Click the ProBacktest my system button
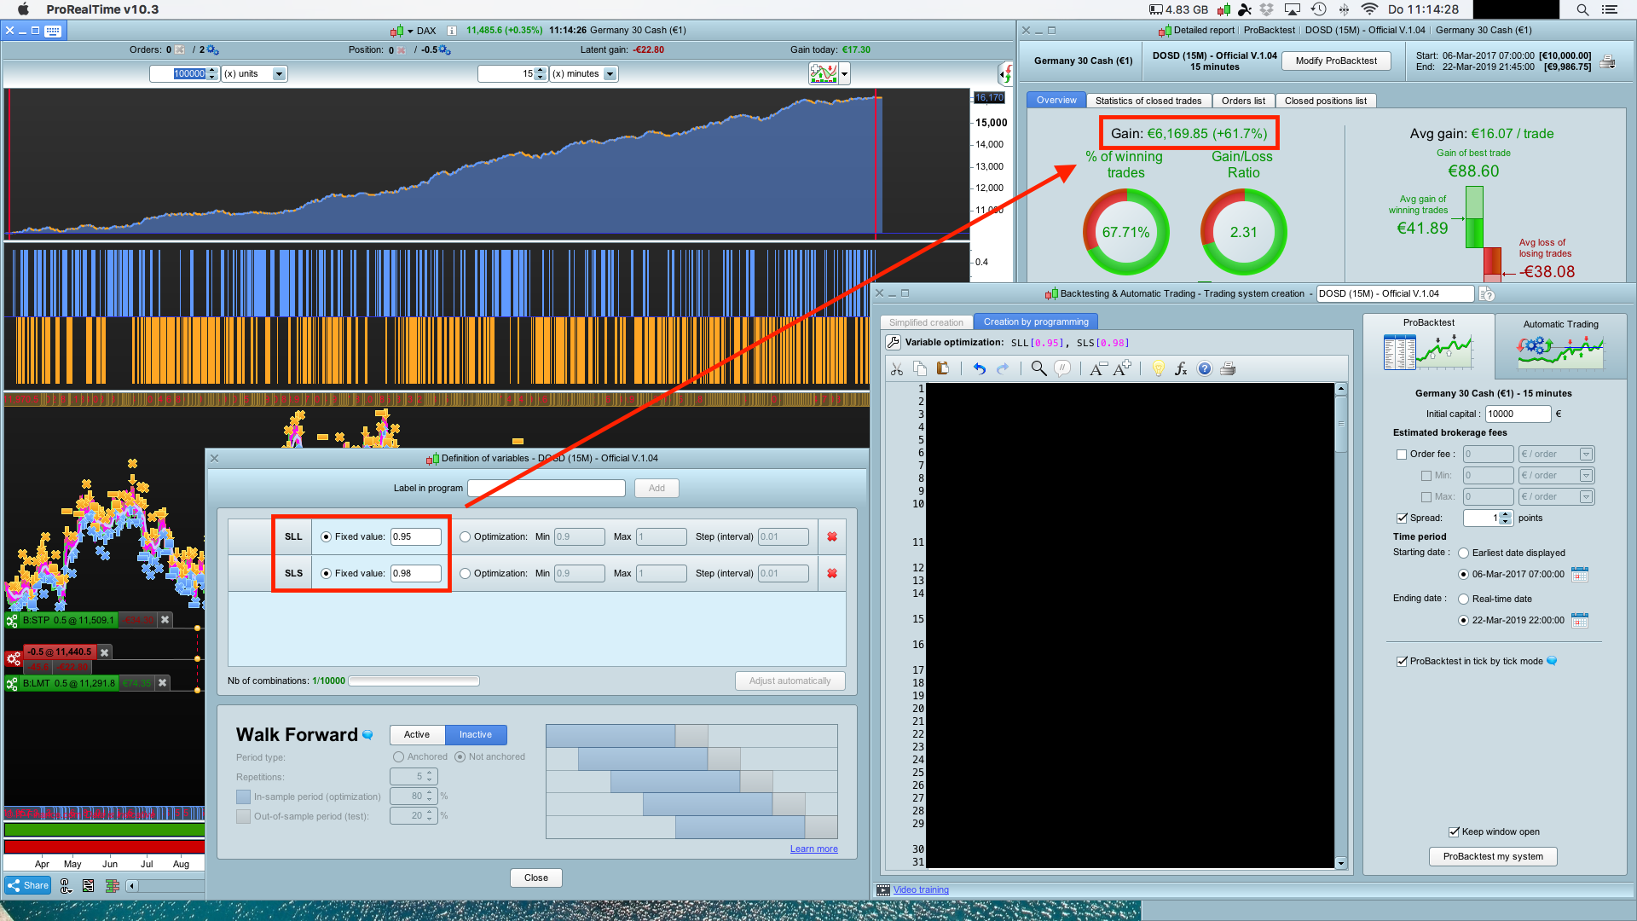 pyautogui.click(x=1492, y=856)
